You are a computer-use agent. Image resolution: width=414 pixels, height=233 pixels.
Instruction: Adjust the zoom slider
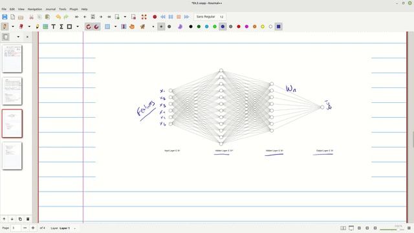click(x=392, y=230)
